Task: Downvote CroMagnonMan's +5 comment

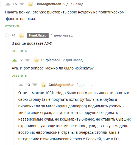Action: point(22,4)
